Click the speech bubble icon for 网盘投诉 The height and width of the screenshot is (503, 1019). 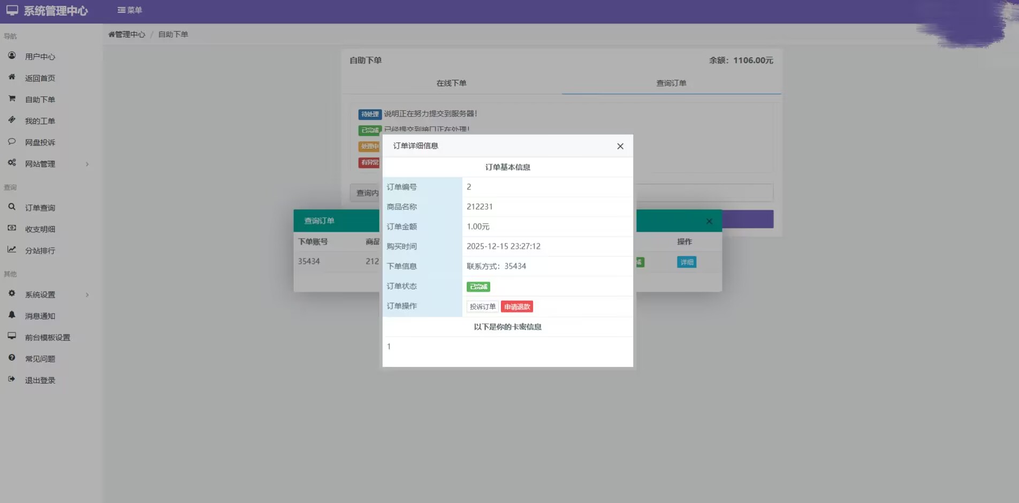coord(12,142)
